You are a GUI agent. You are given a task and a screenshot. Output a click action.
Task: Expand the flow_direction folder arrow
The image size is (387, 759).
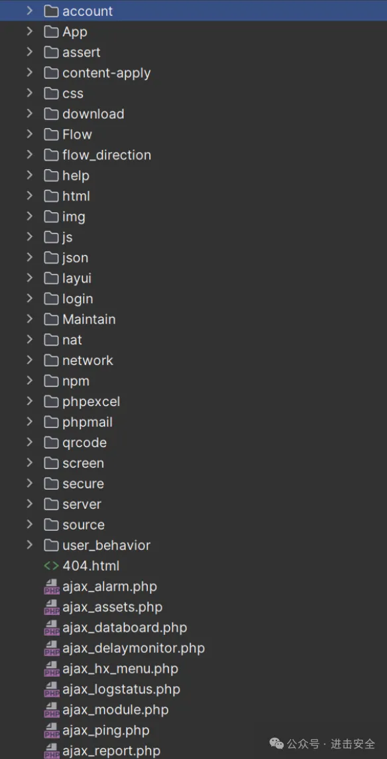(x=30, y=155)
